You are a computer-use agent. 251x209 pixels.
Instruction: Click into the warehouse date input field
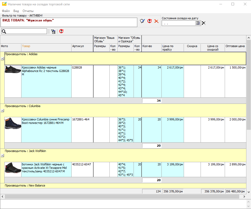(x=178, y=23)
